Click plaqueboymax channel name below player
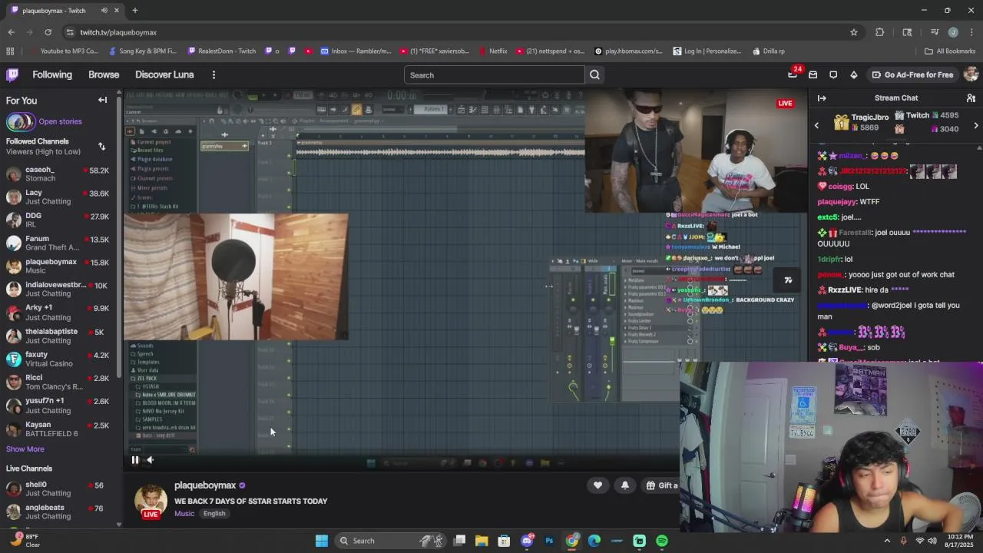Image resolution: width=983 pixels, height=553 pixels. [205, 485]
